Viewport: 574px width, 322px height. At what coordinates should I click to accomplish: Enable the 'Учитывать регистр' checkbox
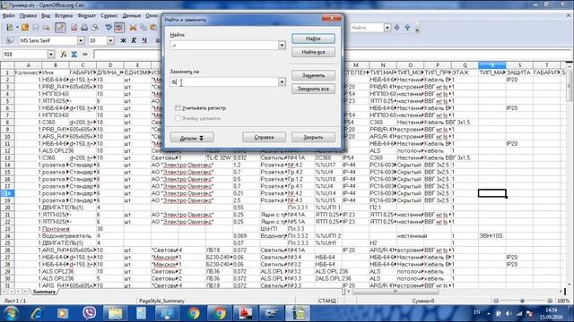click(178, 108)
